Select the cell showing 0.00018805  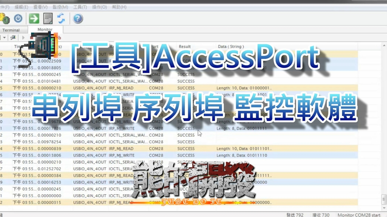50,68
